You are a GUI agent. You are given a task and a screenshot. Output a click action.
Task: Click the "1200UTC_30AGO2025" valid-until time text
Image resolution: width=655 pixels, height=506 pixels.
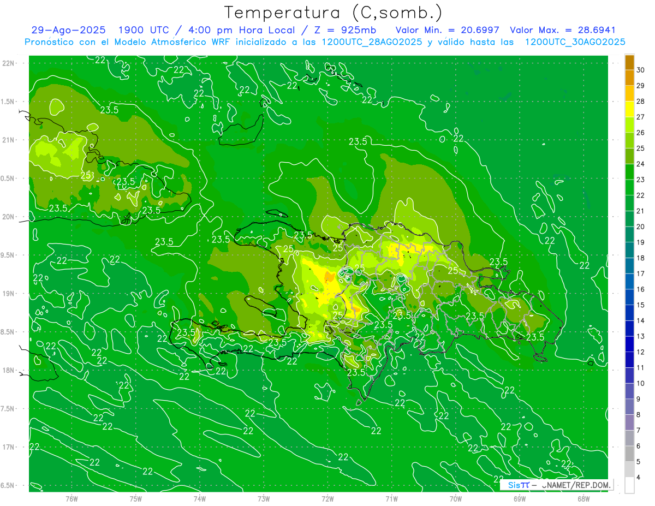[x=575, y=42]
